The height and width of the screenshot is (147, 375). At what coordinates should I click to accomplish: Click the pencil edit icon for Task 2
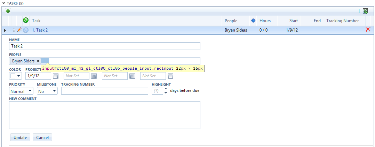click(19, 30)
